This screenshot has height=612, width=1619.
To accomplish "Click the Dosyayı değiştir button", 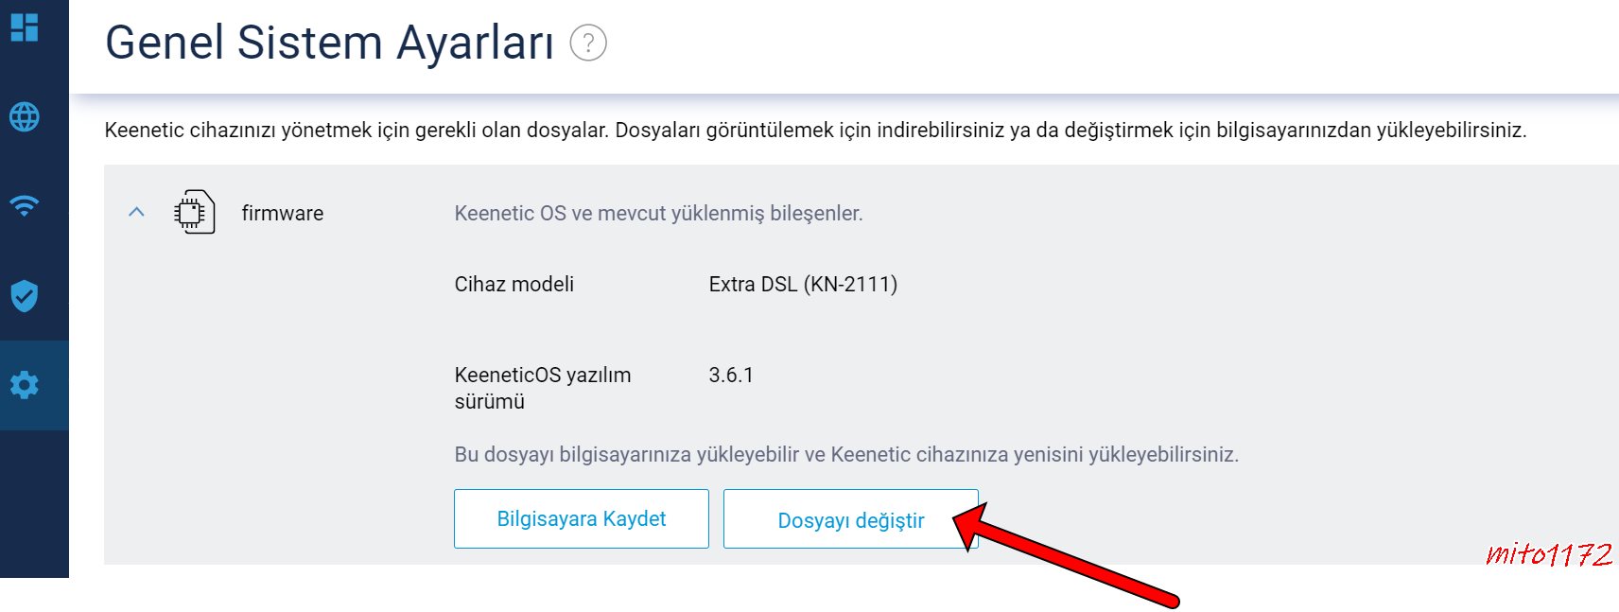I will [851, 518].
